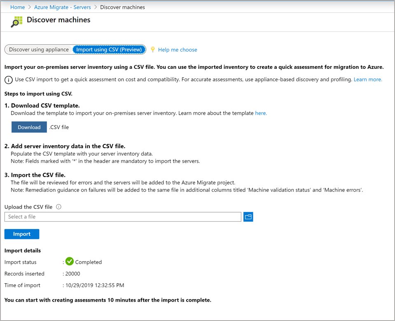The height and width of the screenshot is (321, 395).
Task: Click the Time of import label
Action: point(22,285)
